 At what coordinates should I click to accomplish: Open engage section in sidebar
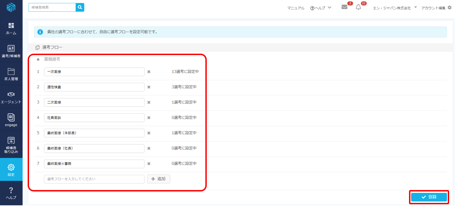(x=11, y=120)
